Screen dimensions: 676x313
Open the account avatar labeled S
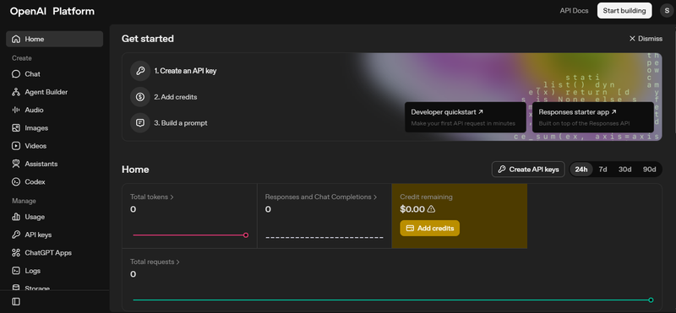click(x=667, y=11)
